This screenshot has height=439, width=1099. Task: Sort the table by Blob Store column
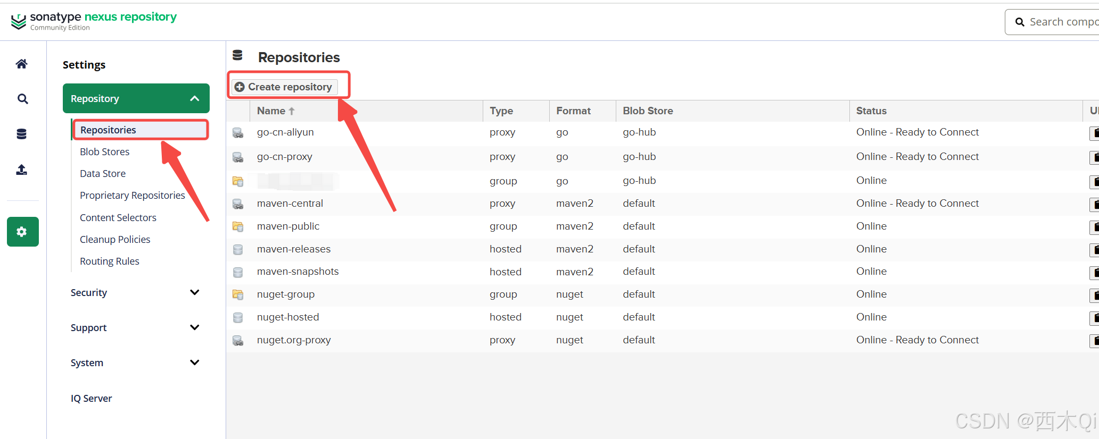tap(732, 111)
